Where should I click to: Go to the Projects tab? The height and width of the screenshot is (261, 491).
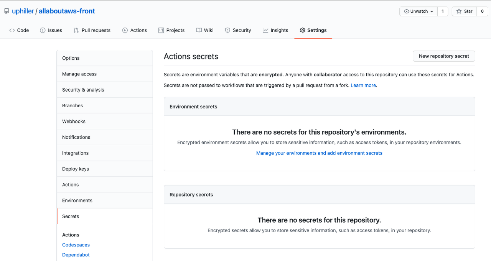point(171,30)
